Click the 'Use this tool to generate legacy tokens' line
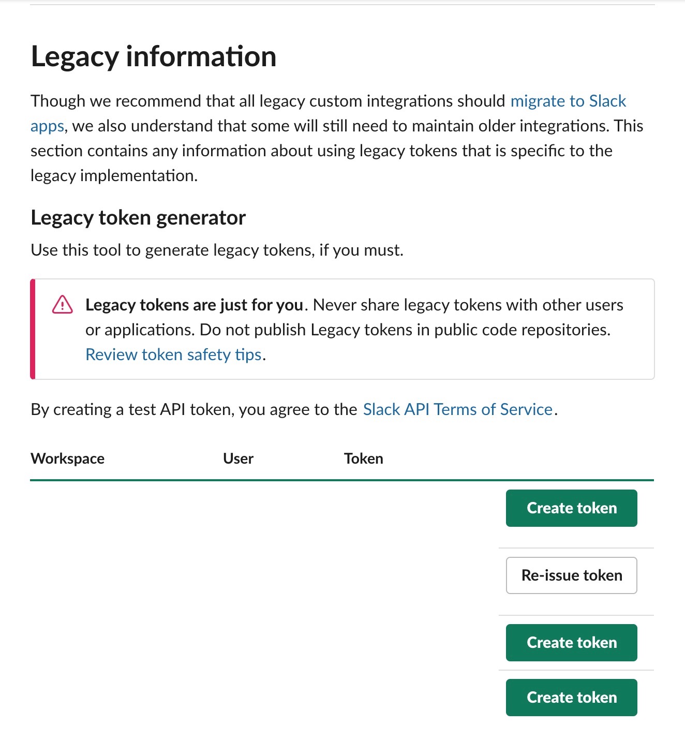 point(217,250)
